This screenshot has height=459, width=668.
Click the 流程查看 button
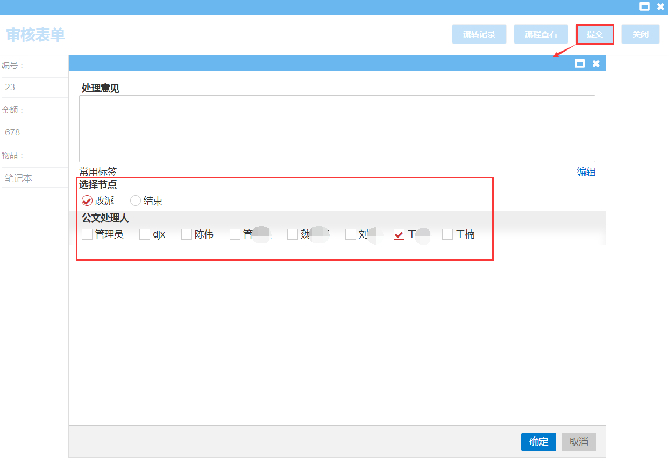click(541, 34)
